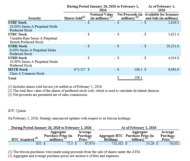Click 'As of February 1, 2026' BTC table header
This screenshot has width=190, height=161.
click(139, 128)
